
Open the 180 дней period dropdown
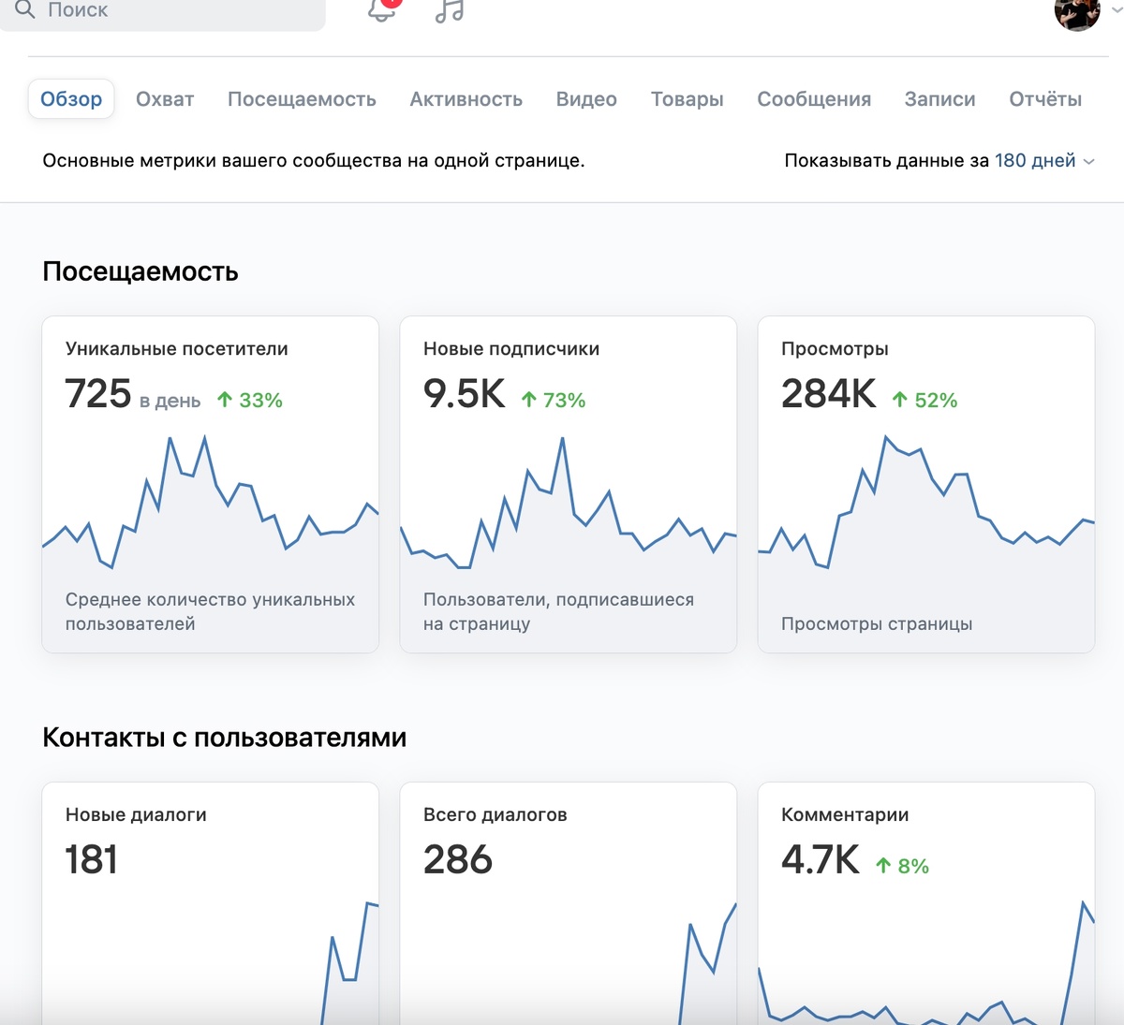[x=1043, y=161]
